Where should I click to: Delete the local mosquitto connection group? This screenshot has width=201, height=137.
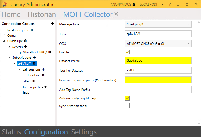tap(32, 30)
